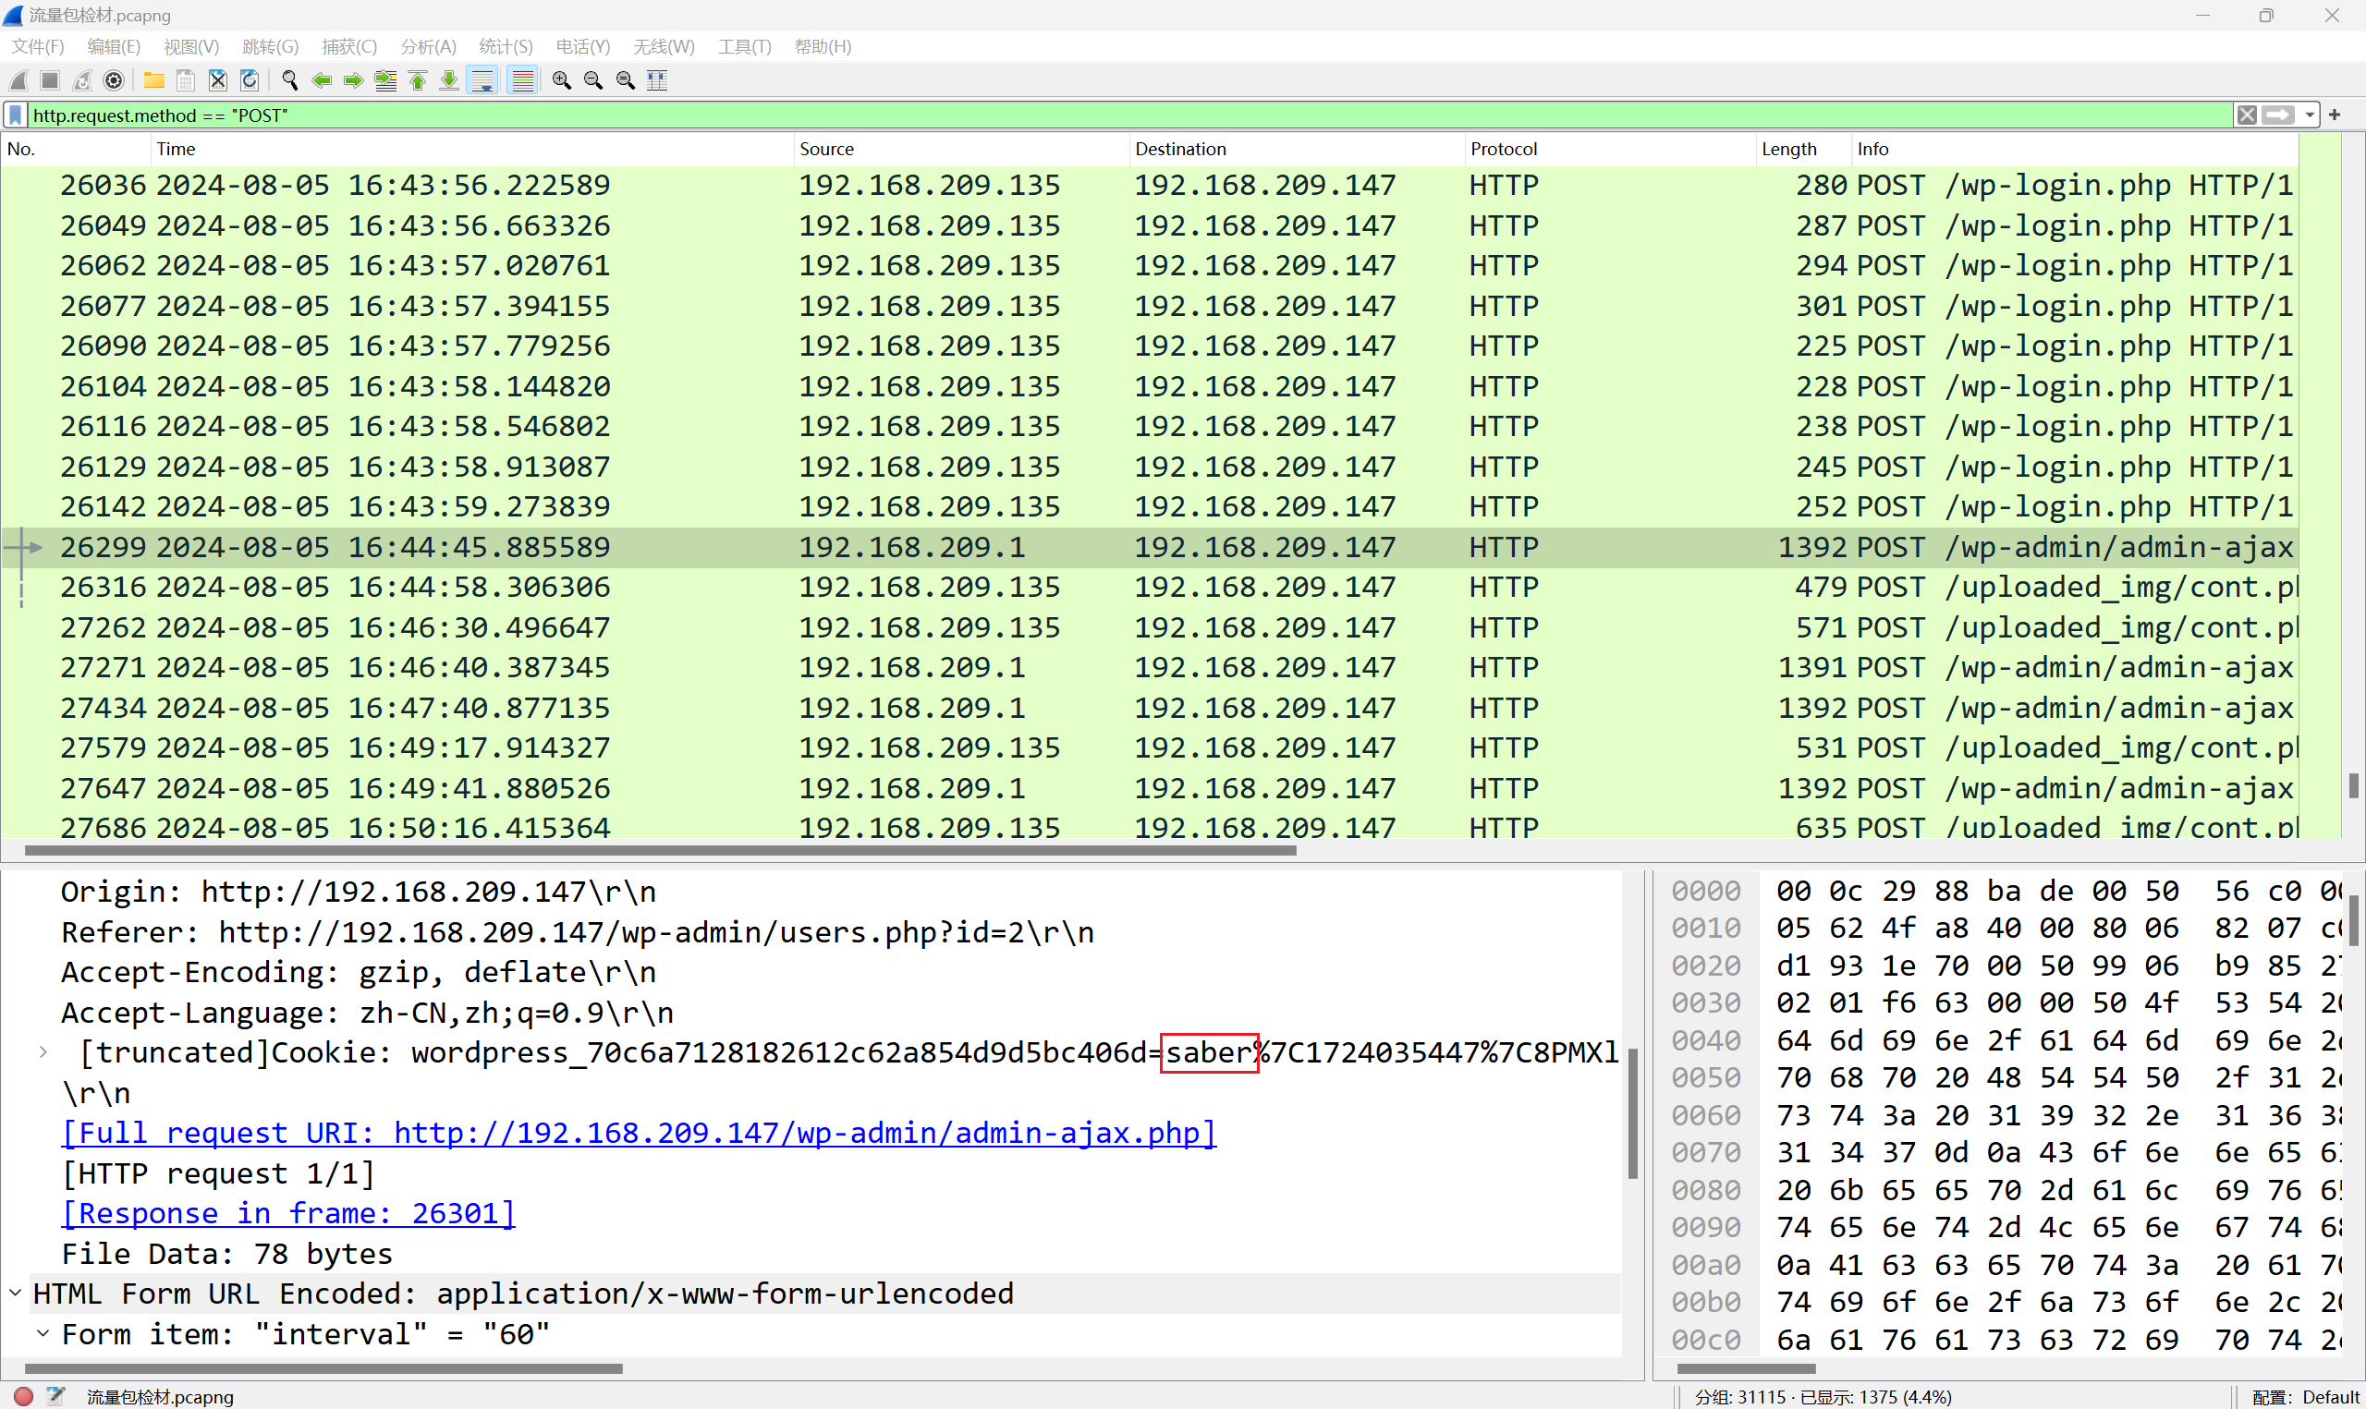Open a capture file via folder icon
The image size is (2366, 1409).
click(153, 80)
